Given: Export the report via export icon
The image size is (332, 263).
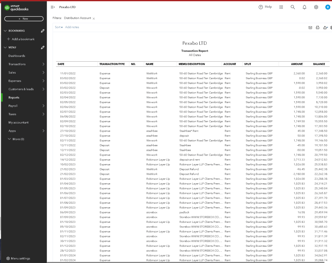Looking at the screenshot, I should [325, 28].
